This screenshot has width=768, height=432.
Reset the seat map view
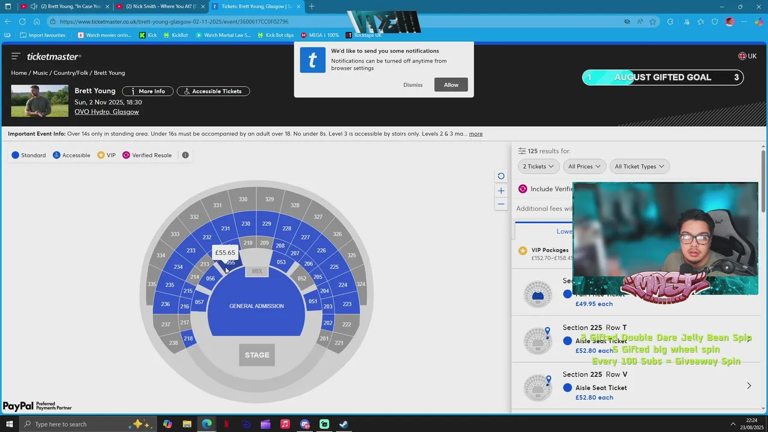tap(501, 176)
